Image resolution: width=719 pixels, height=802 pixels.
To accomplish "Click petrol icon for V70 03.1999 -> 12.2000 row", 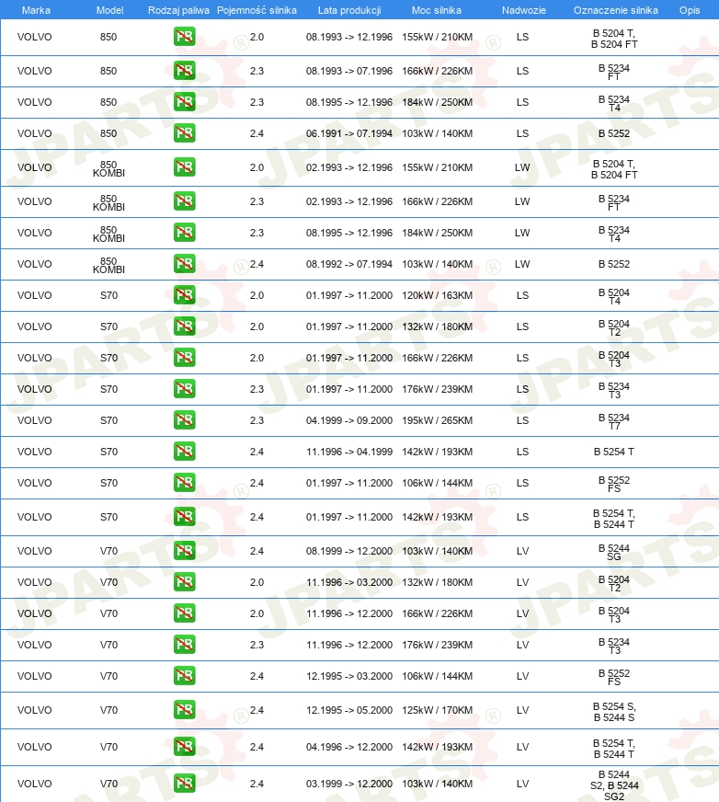I will pos(184,783).
